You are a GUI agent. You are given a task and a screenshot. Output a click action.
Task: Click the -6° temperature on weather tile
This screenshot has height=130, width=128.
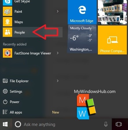[x=74, y=38]
